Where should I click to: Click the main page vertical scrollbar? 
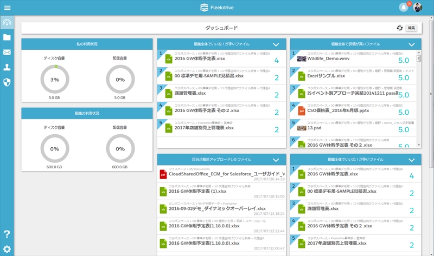pyautogui.click(x=431, y=94)
